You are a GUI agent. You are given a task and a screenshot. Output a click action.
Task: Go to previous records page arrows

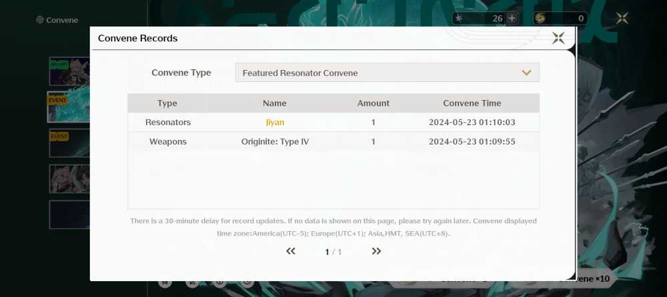pyautogui.click(x=291, y=251)
